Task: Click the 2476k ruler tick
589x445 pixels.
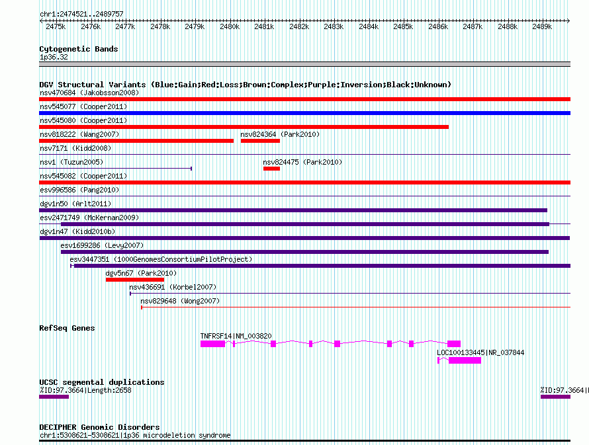Action: coord(91,26)
